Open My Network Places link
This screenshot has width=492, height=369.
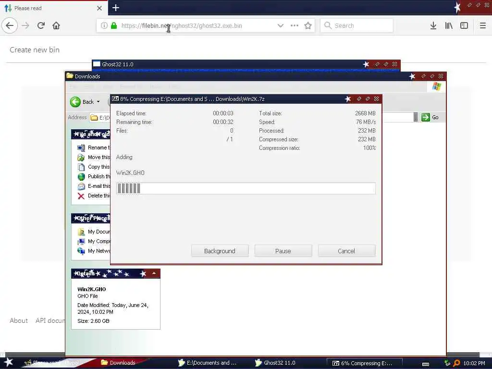click(94, 251)
